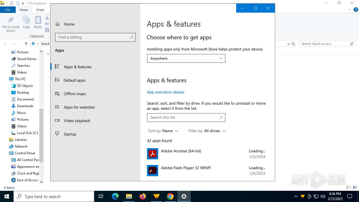
Task: Click magnifier icon in Search this list
Action: [221, 117]
